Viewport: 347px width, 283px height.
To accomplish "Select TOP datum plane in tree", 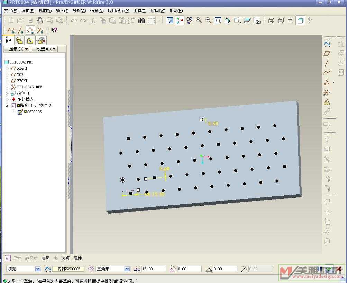I will pyautogui.click(x=20, y=75).
